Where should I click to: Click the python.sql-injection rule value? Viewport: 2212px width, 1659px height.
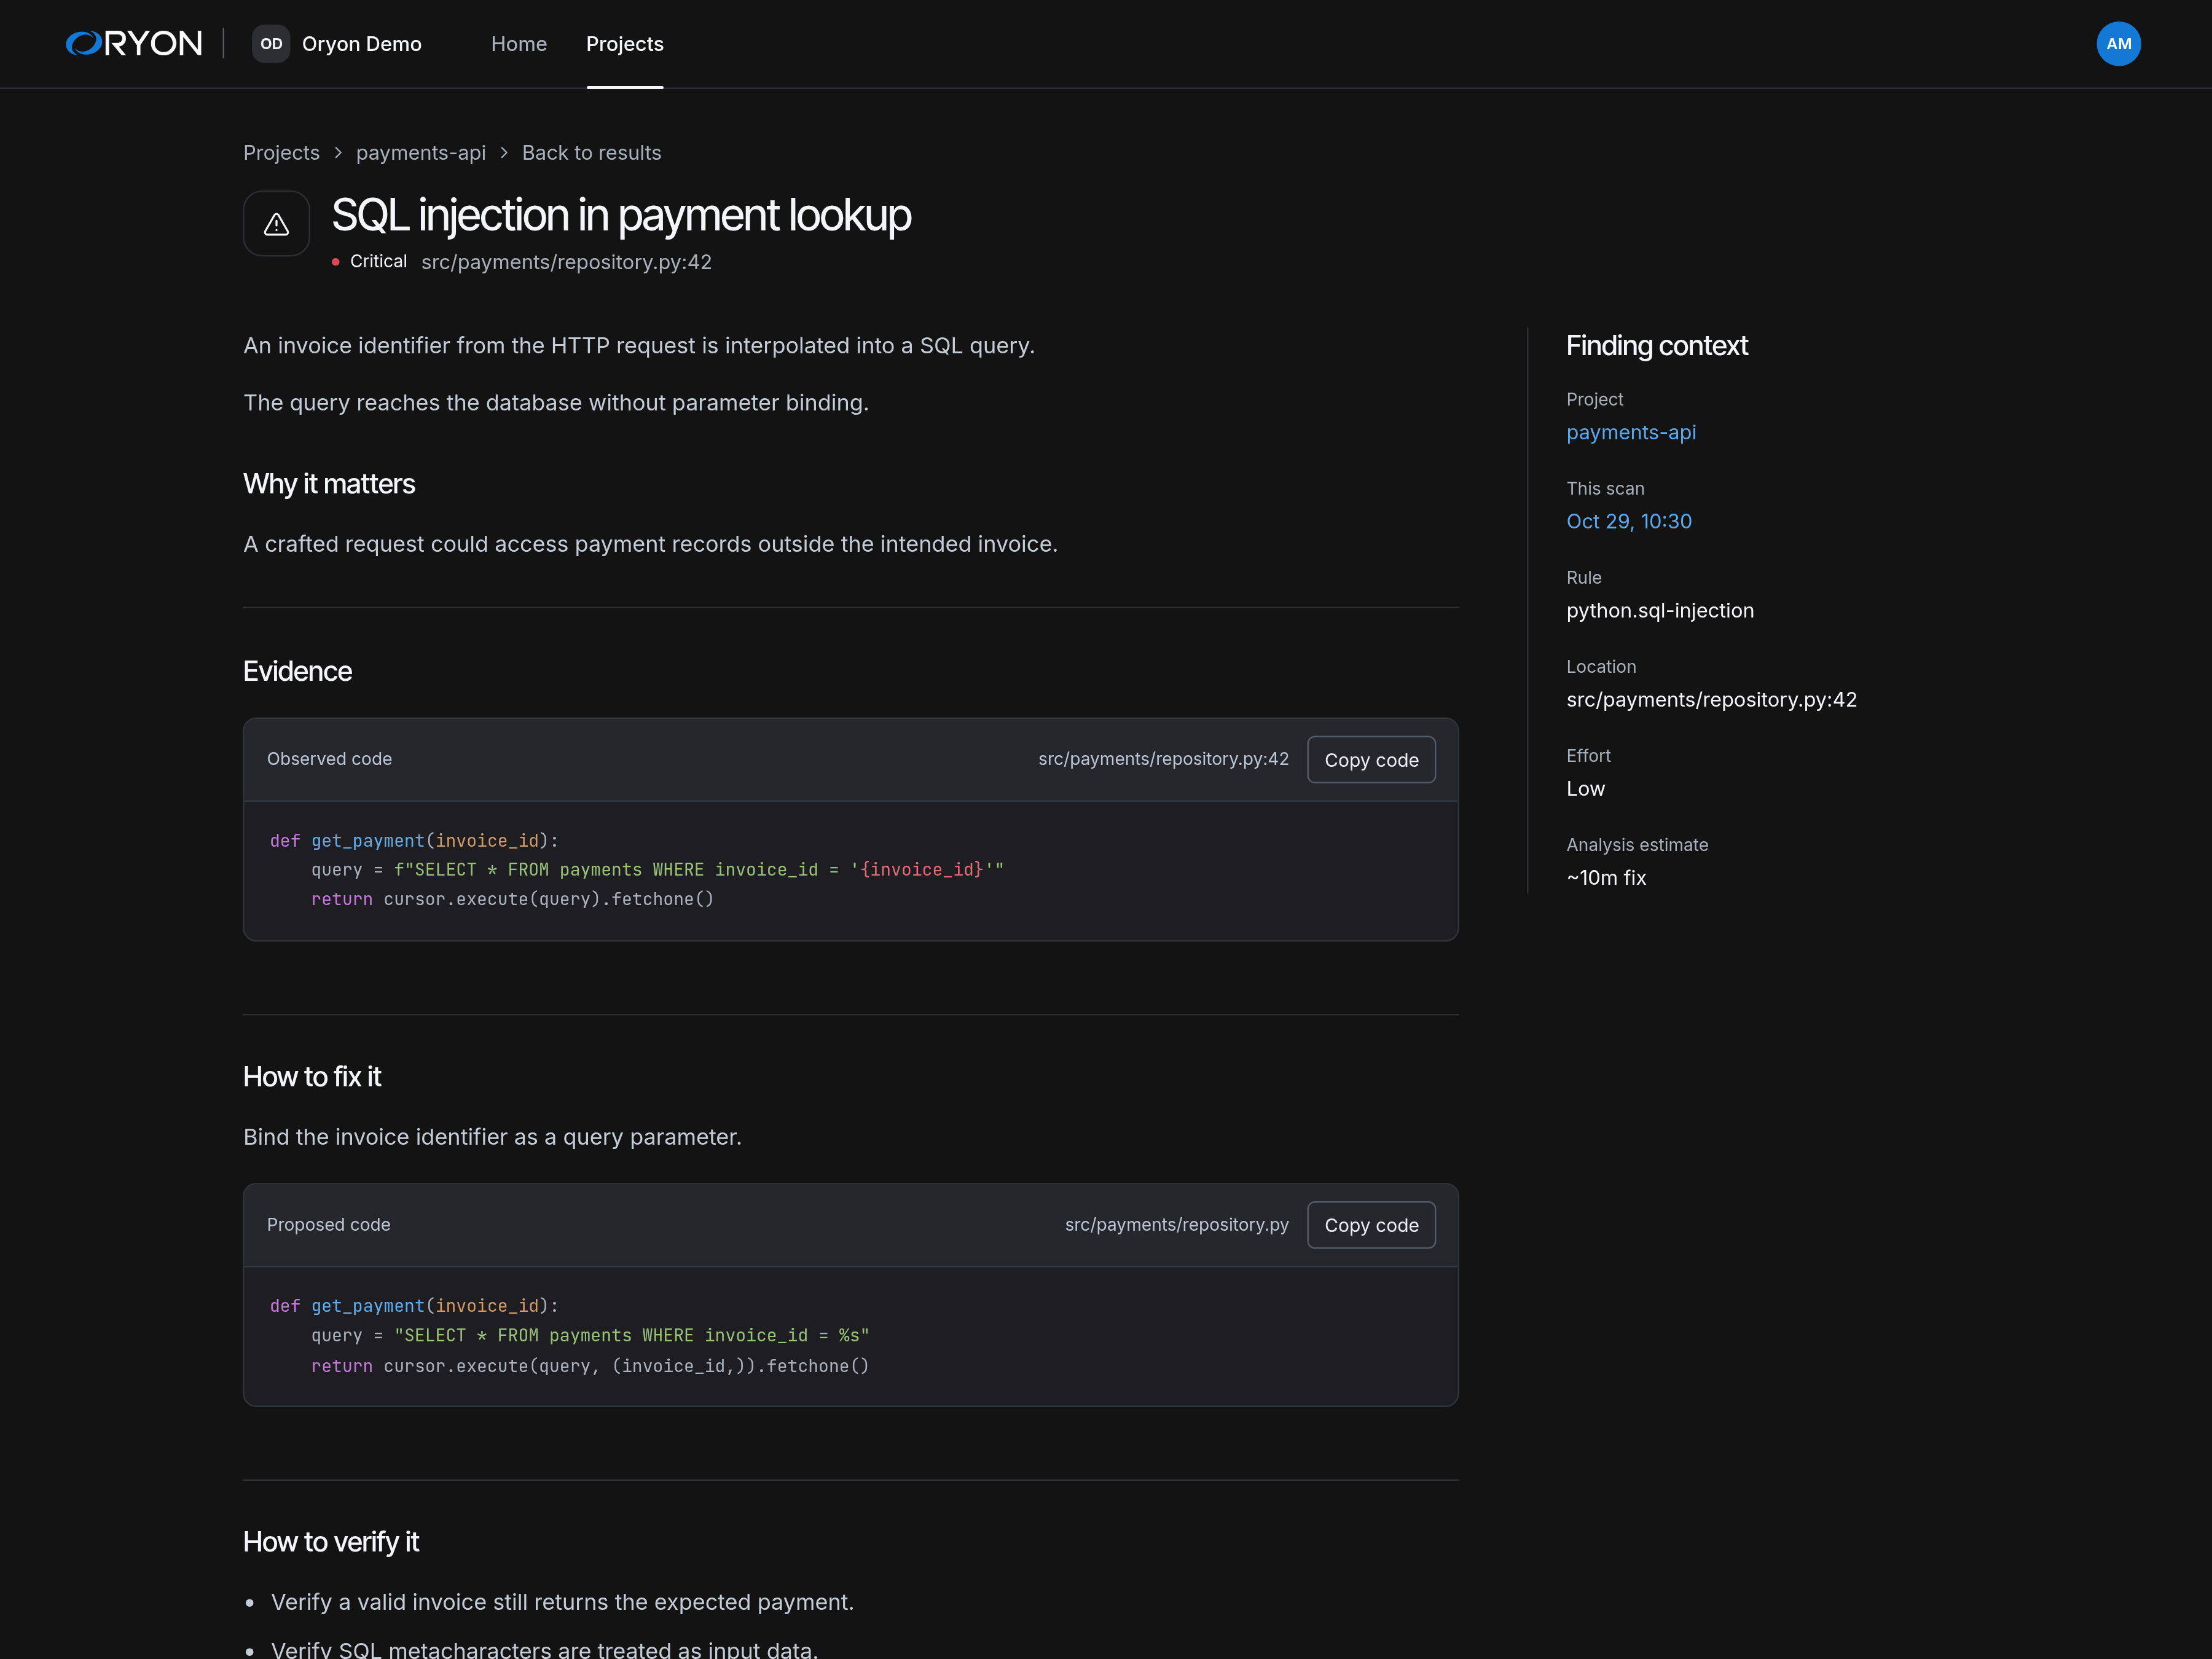point(1660,610)
